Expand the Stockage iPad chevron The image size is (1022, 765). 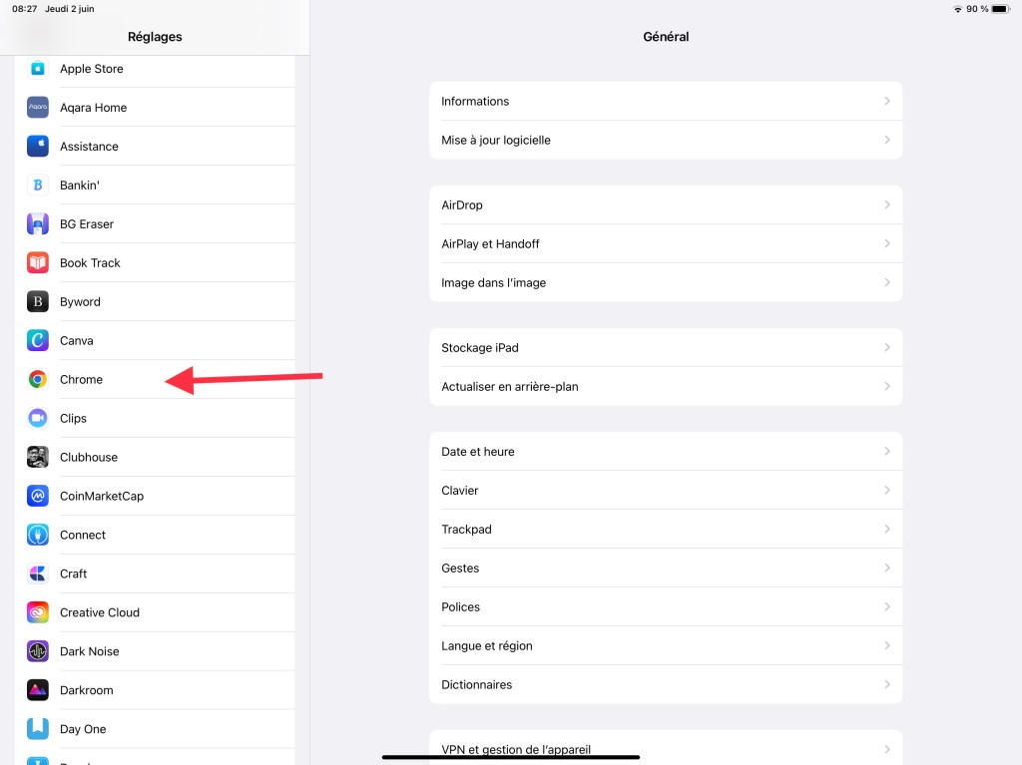[886, 347]
